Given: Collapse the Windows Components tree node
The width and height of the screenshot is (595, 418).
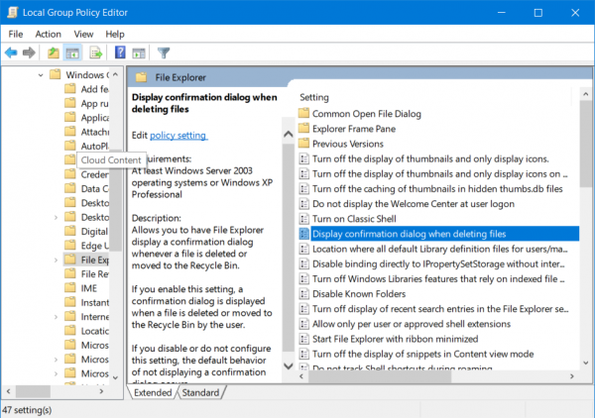Looking at the screenshot, I should point(40,75).
